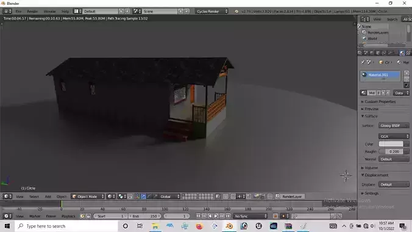412x232 pixels.
Task: Open File Explorer from the taskbar
Action: (x=155, y=226)
